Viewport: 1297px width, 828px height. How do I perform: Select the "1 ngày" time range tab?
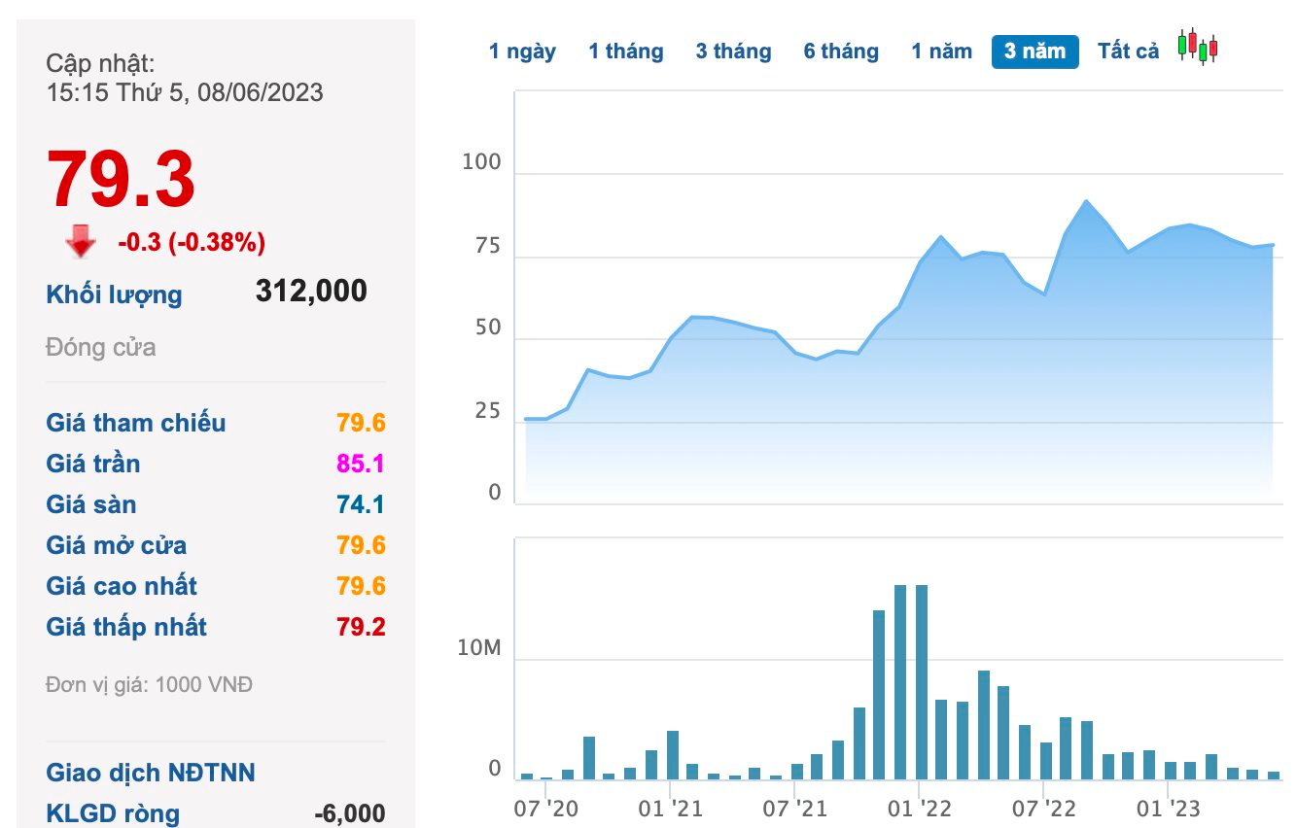pos(522,52)
